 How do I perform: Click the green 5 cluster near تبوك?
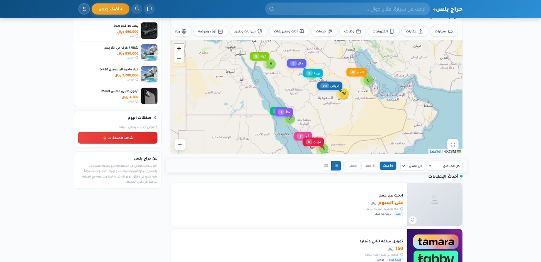coord(271,64)
